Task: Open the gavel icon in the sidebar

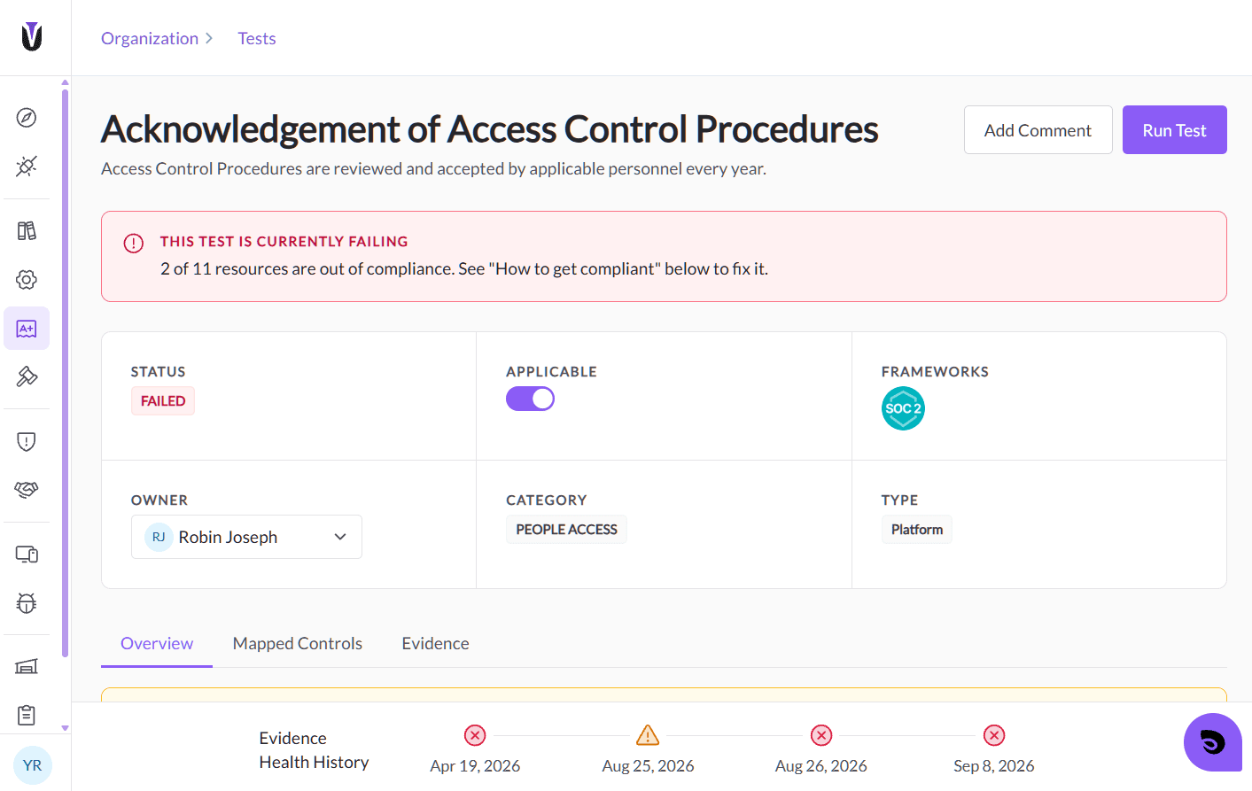Action: (x=27, y=376)
